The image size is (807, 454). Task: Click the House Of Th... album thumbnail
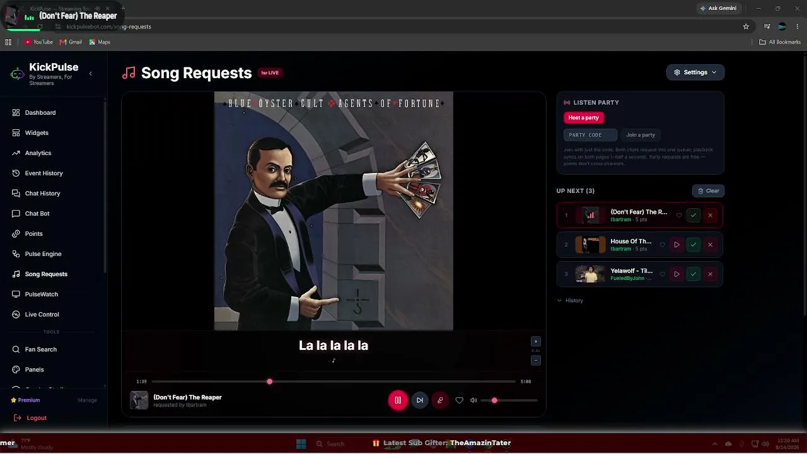pos(590,245)
